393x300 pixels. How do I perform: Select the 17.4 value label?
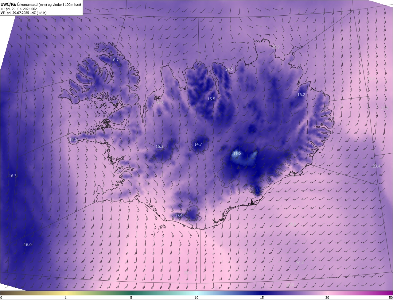pos(179,216)
